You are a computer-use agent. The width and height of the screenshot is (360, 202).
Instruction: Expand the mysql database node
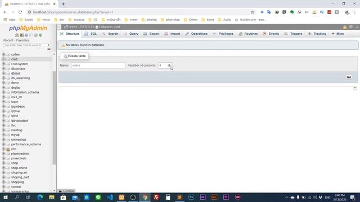tap(3, 135)
